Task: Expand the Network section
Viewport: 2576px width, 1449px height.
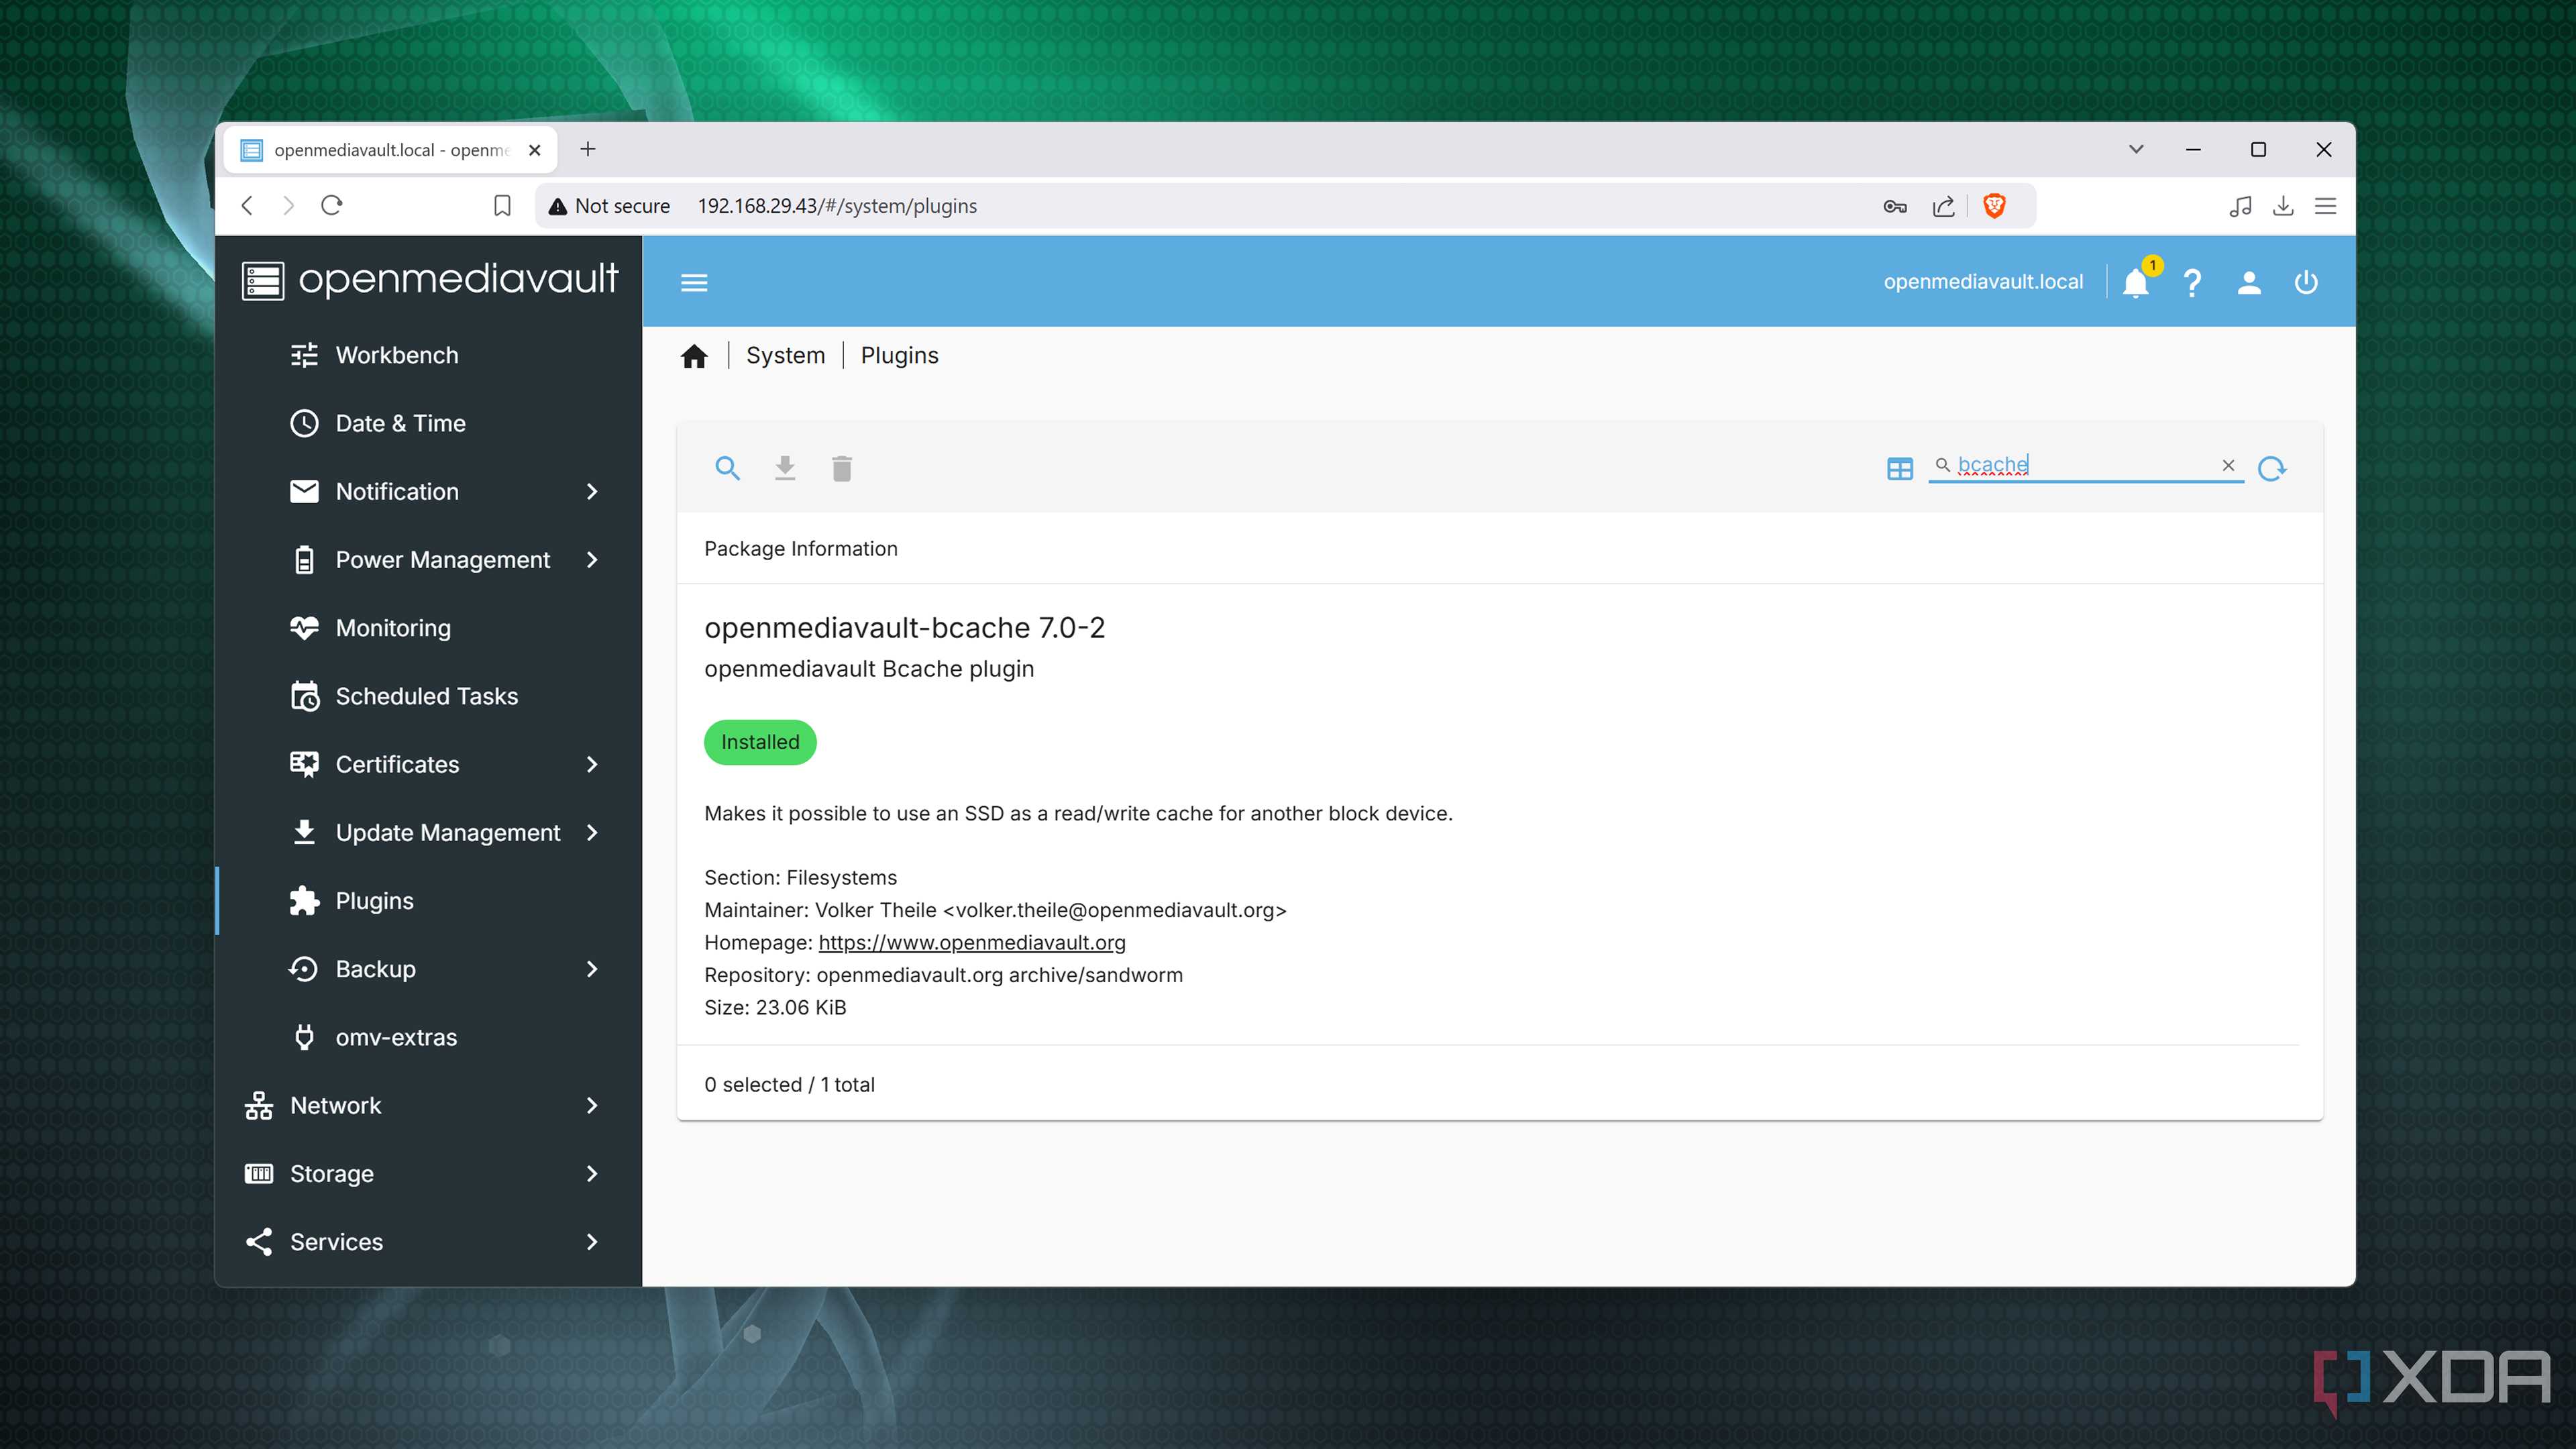Action: pos(429,1105)
